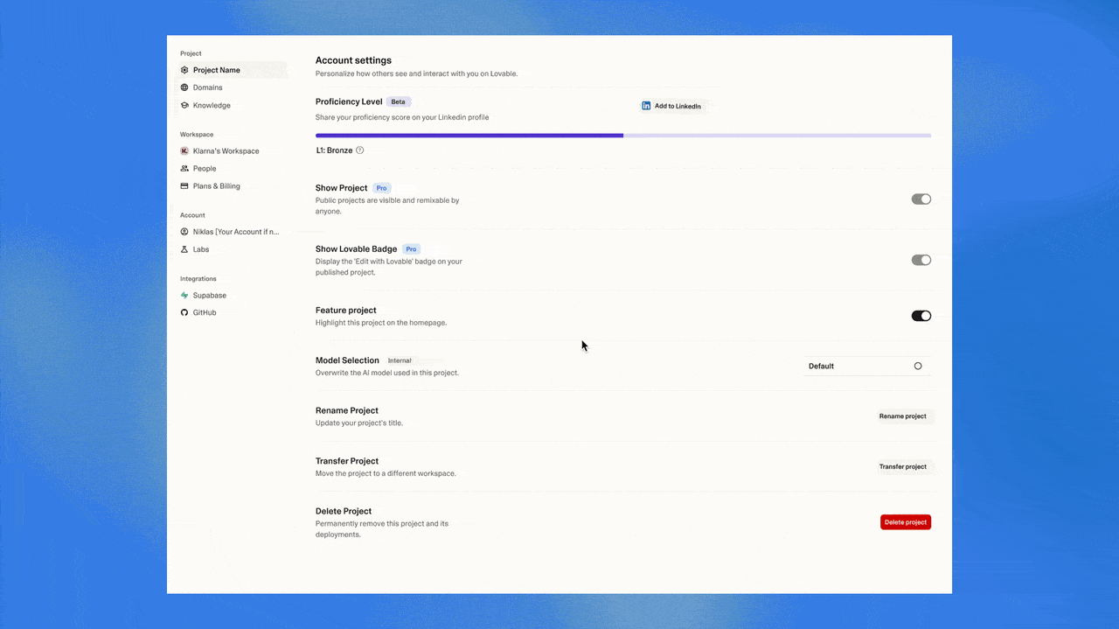Open the L1: Bronze help tooltip
The width and height of the screenshot is (1119, 629).
click(x=358, y=150)
